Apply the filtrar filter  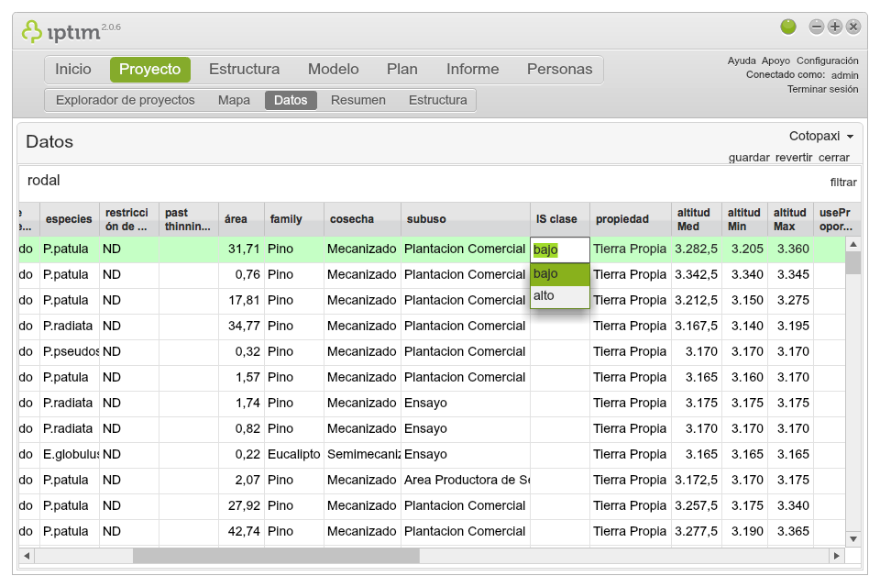pyautogui.click(x=842, y=182)
